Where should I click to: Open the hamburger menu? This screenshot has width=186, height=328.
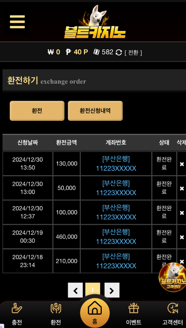17,22
